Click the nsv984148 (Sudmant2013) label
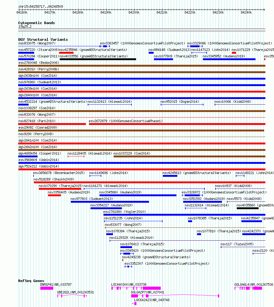The height and width of the screenshot is (307, 274). (x=170, y=50)
